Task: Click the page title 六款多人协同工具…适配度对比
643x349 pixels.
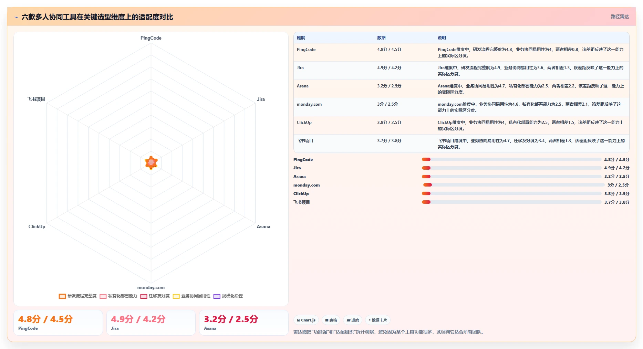Action: (x=97, y=17)
